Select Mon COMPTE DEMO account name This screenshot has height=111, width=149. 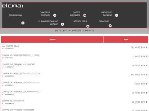(10, 46)
